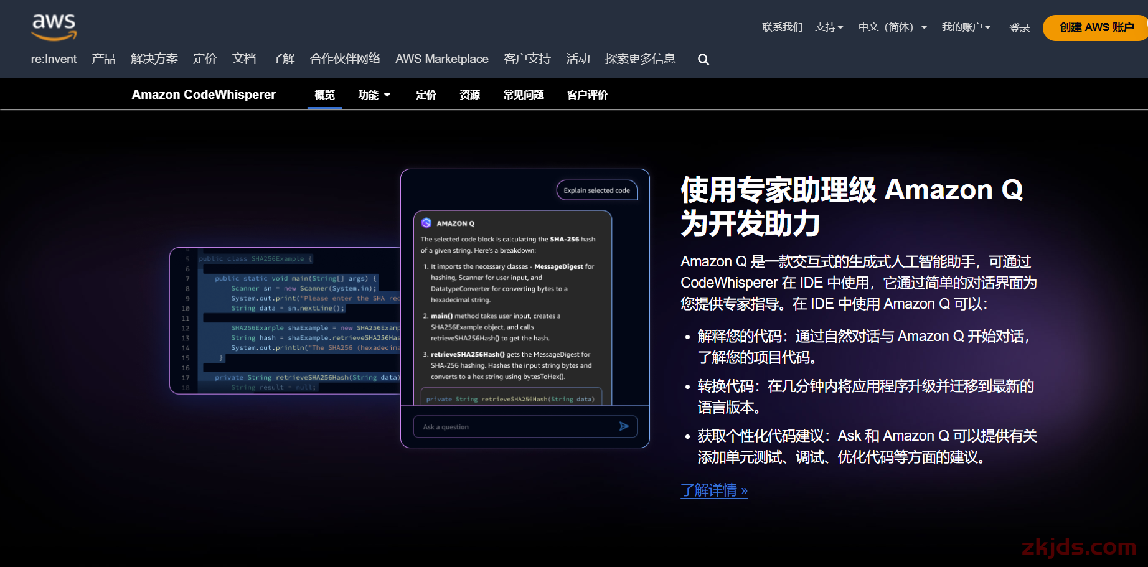
Task: Expand the 我的账户 dropdown
Action: (x=966, y=27)
